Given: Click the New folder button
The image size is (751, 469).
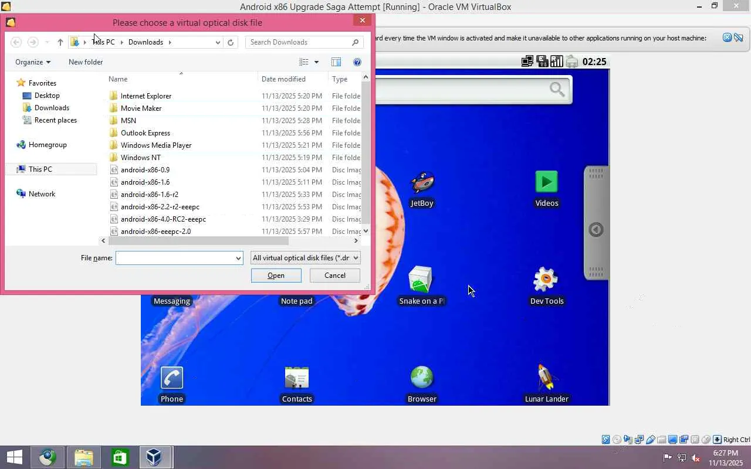Looking at the screenshot, I should click(x=86, y=62).
